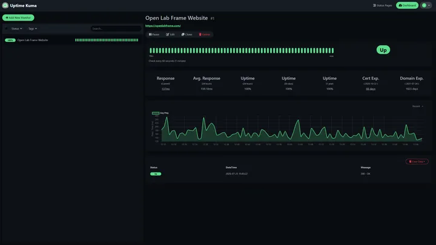Delete the monitor
Image resolution: width=436 pixels, height=245 pixels.
click(205, 34)
